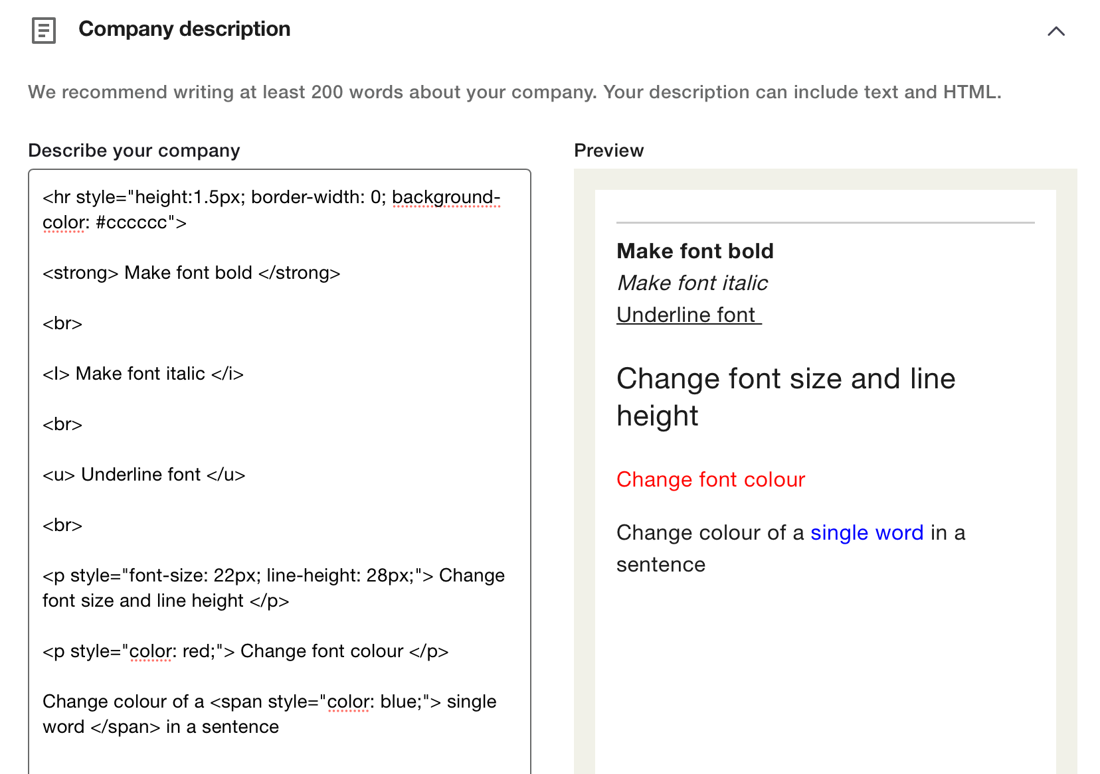Click the grey horizontal rule in preview
This screenshot has width=1100, height=774.
(x=825, y=222)
